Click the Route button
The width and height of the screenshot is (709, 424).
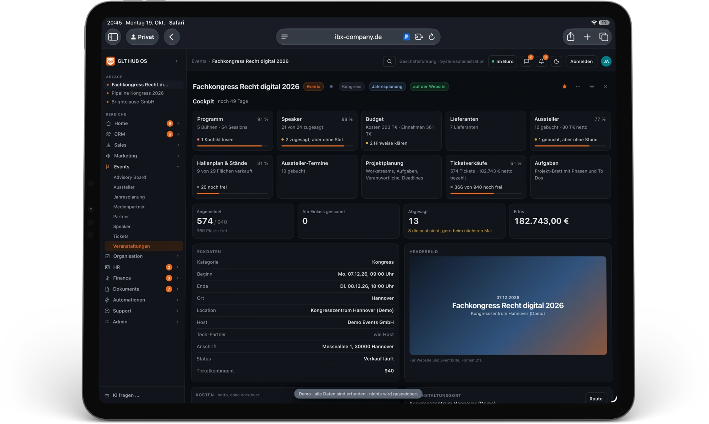(596, 399)
